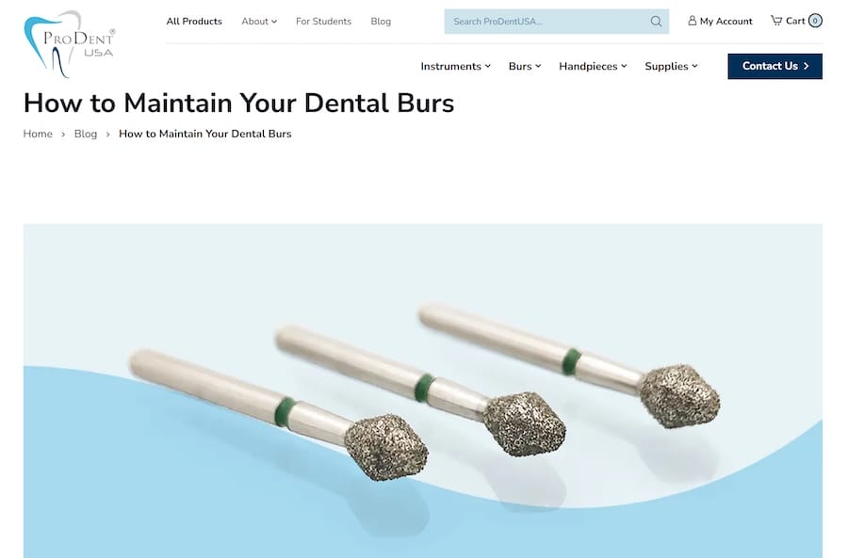Expand the Handpieces dropdown menu
This screenshot has height=558, width=848.
[x=593, y=66]
